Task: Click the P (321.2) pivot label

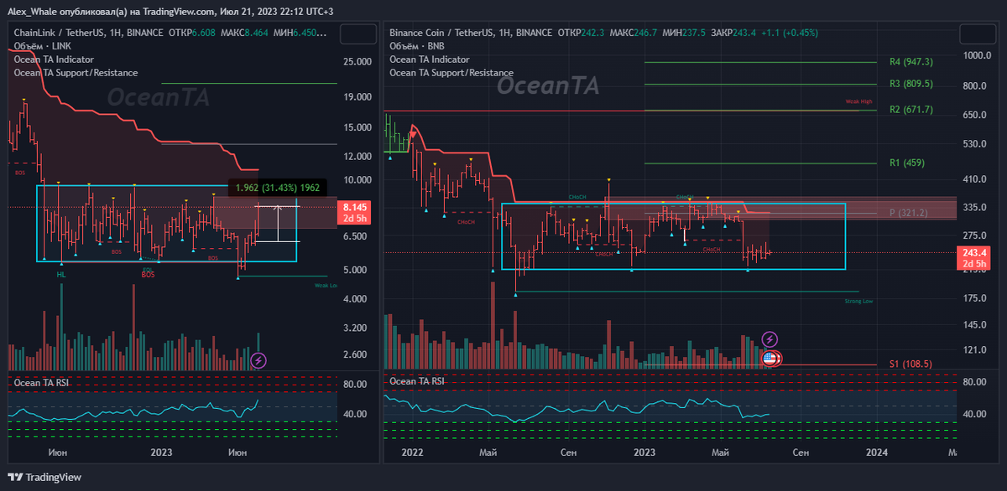Action: click(908, 213)
